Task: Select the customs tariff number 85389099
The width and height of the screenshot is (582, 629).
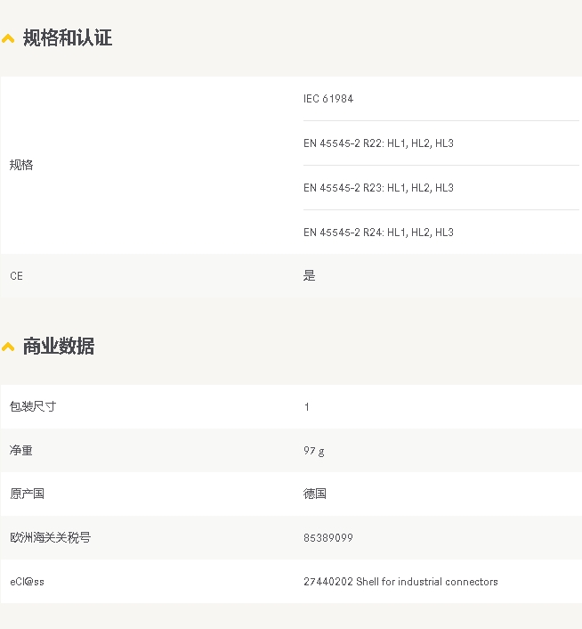Action: (x=328, y=538)
